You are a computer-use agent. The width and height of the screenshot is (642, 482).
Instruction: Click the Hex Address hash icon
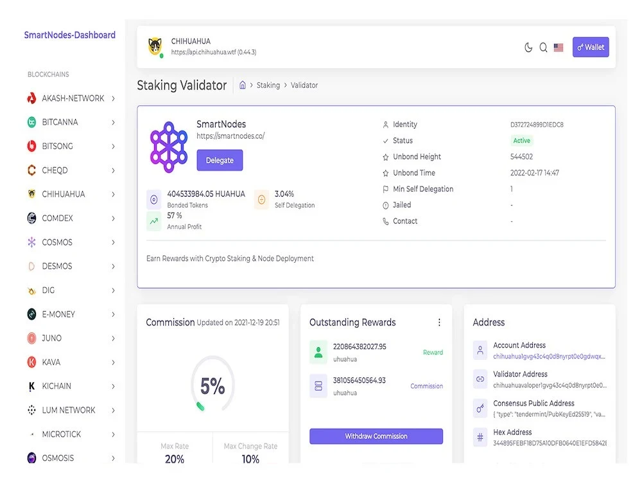480,437
